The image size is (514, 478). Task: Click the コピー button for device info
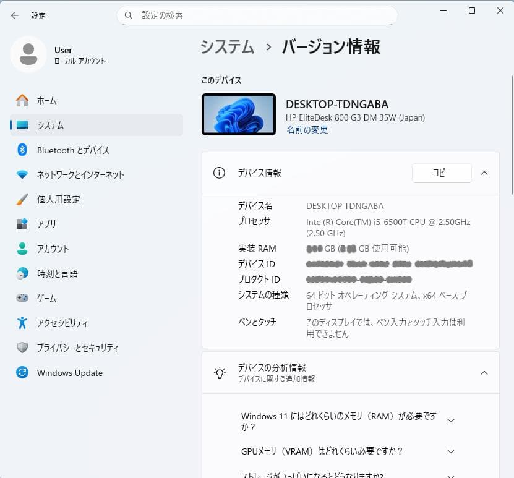coord(441,173)
